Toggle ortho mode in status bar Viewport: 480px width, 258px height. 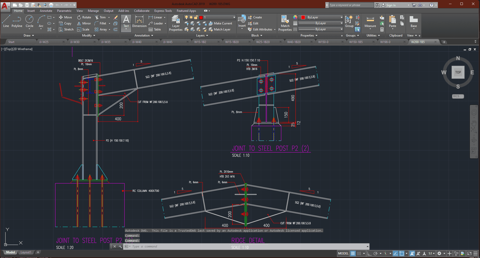369,253
